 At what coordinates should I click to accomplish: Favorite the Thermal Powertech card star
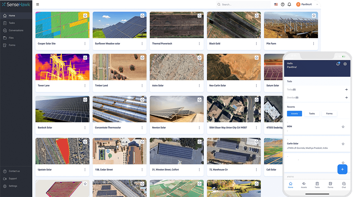[200, 16]
